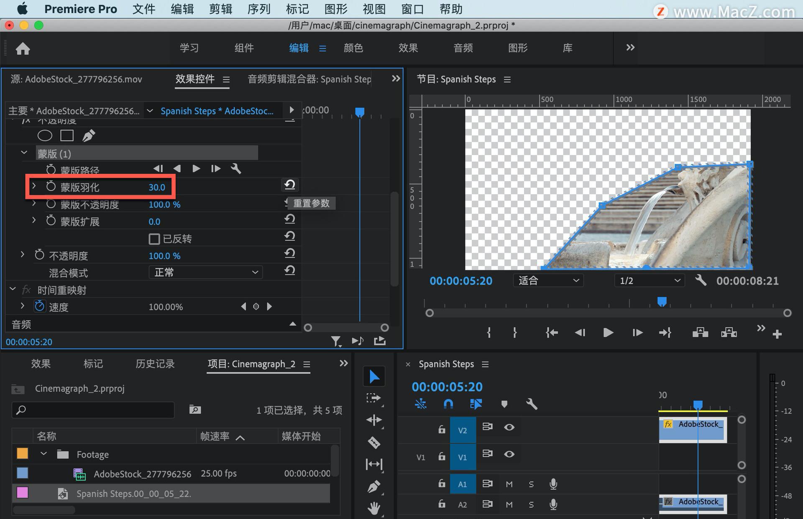The height and width of the screenshot is (519, 803).
Task: Open the program monitor button editor
Action: click(777, 334)
